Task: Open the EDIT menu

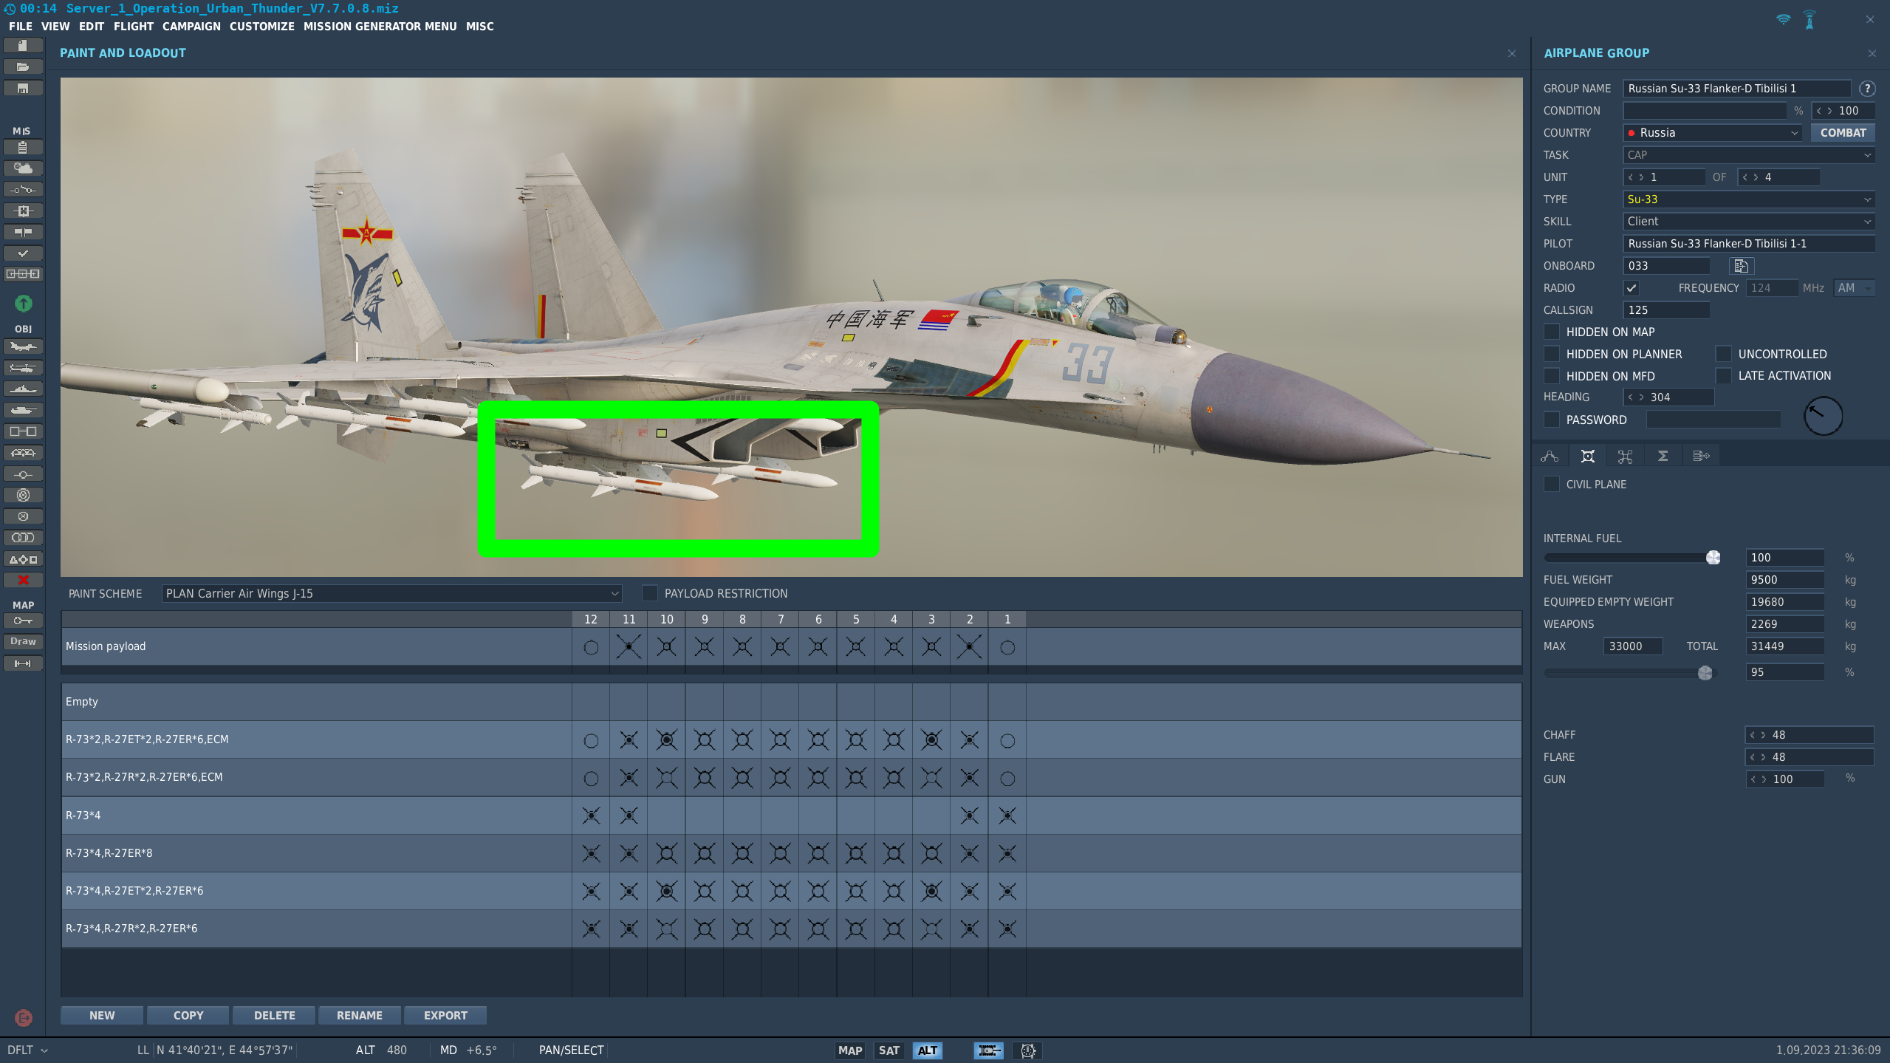Action: 92,26
